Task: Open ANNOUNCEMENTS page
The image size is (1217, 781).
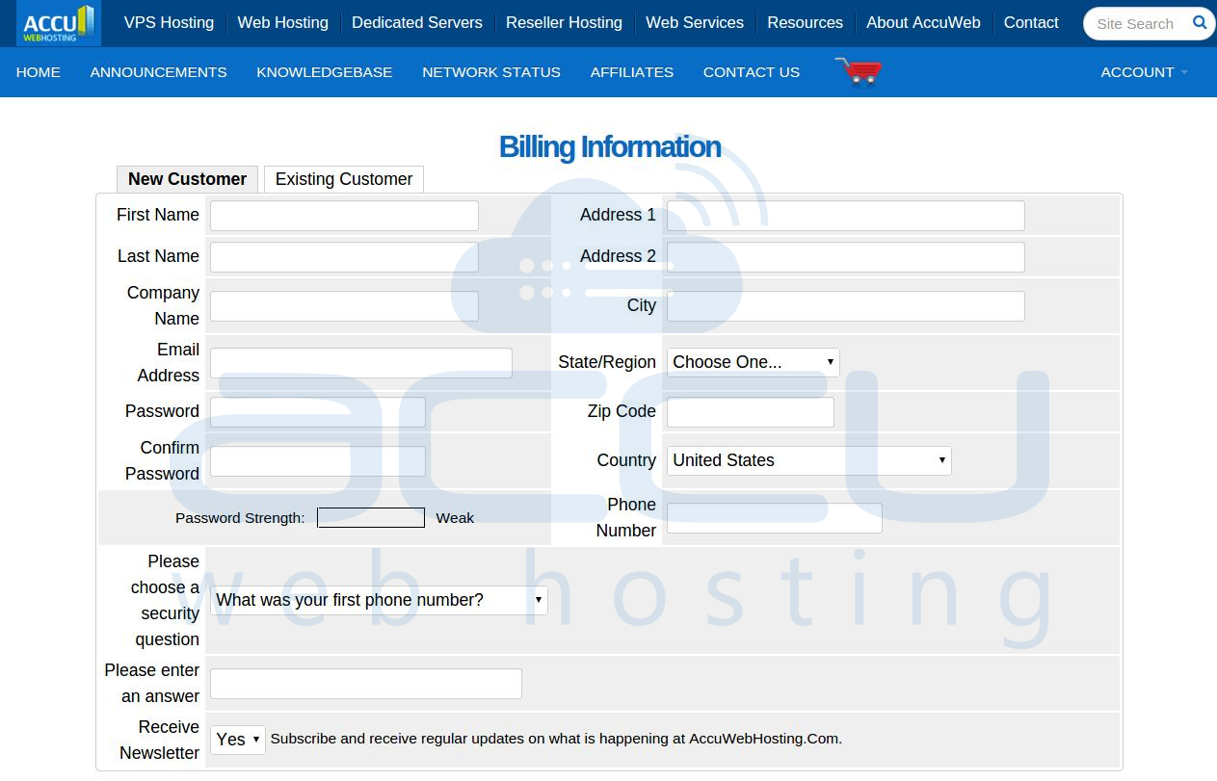Action: pos(159,72)
